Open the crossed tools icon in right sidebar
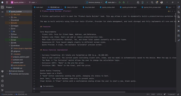The width and height of the screenshot is (181, 96). pos(179,31)
